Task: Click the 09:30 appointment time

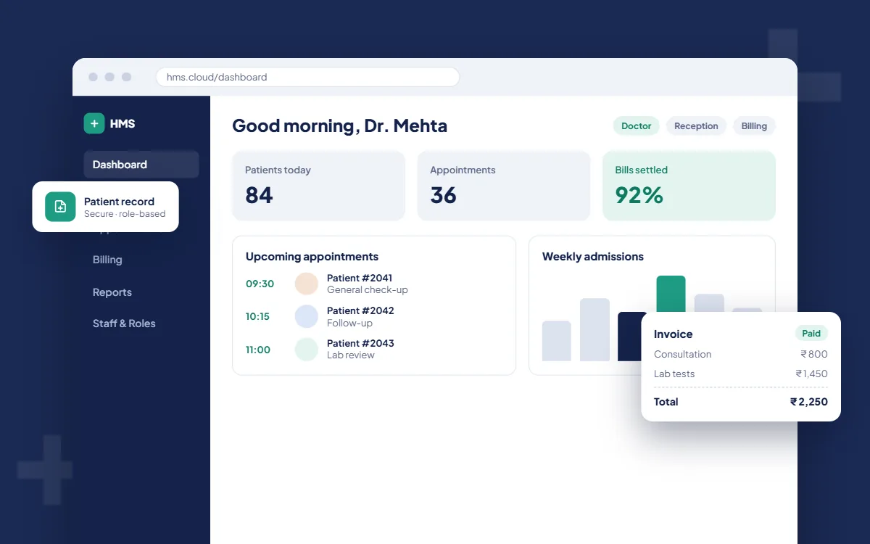Action: pos(260,284)
